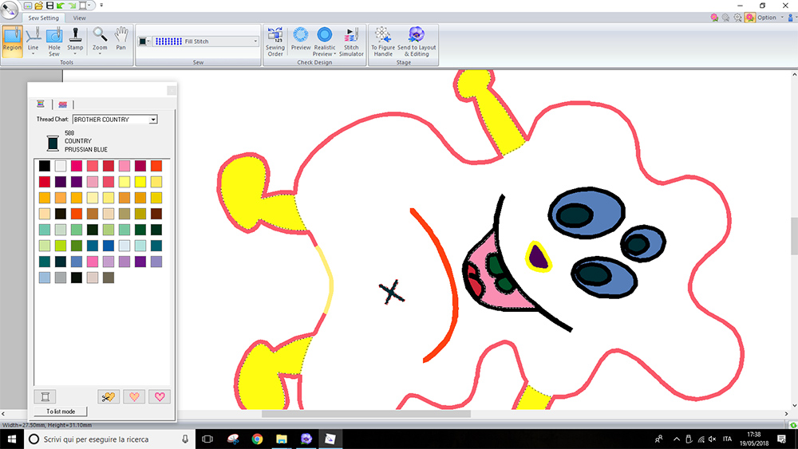
Task: Click the Open folder quick-access icon
Action: 38,6
